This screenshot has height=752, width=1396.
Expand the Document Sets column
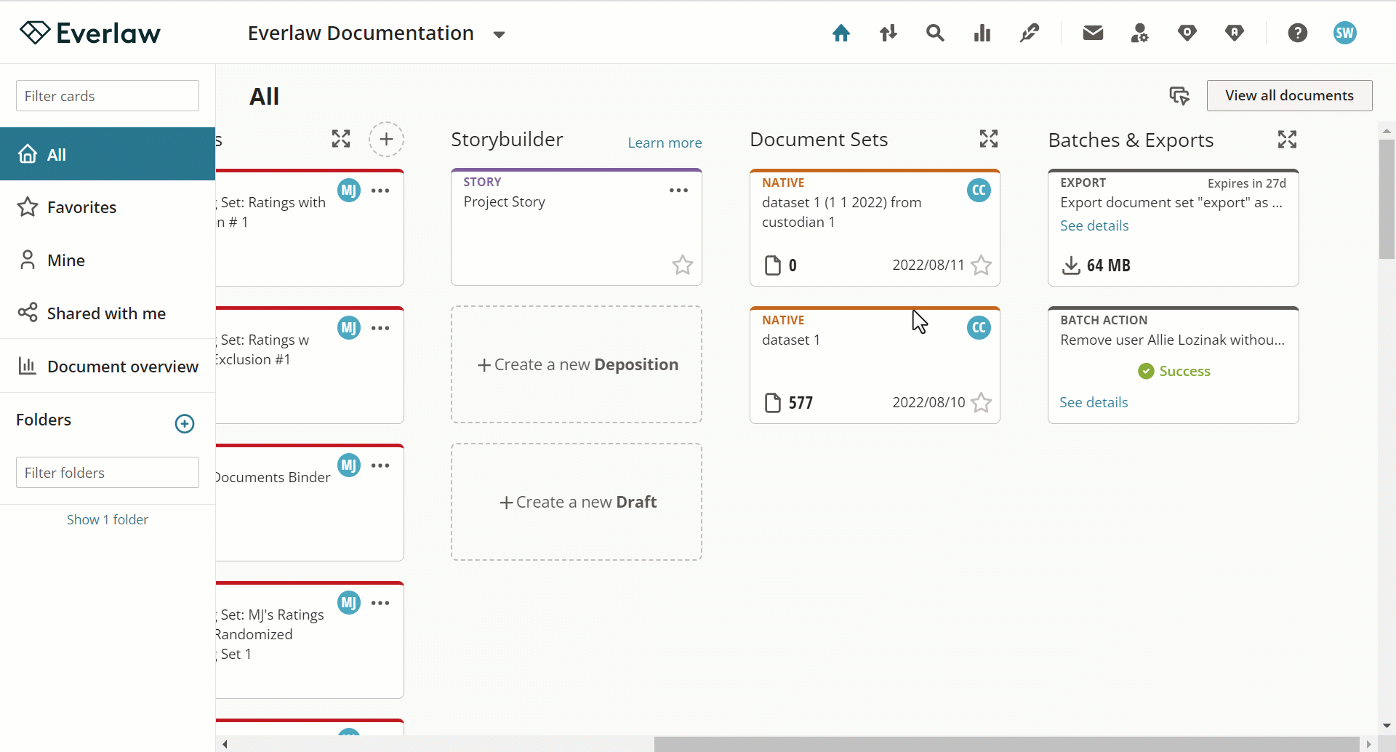click(x=989, y=139)
